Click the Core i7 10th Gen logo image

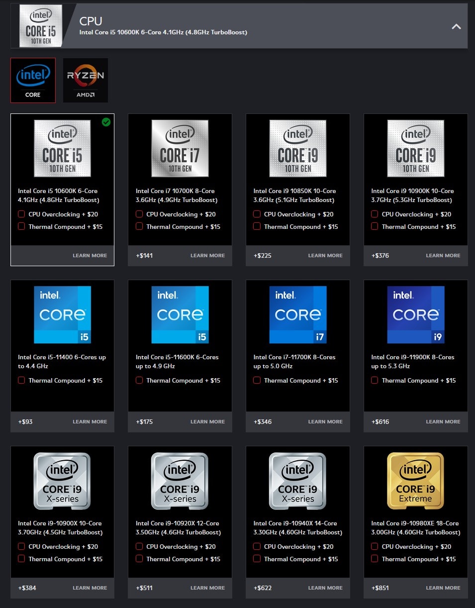pyautogui.click(x=180, y=148)
